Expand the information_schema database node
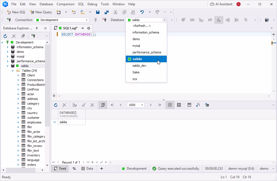This screenshot has width=277, height=181. point(7,47)
